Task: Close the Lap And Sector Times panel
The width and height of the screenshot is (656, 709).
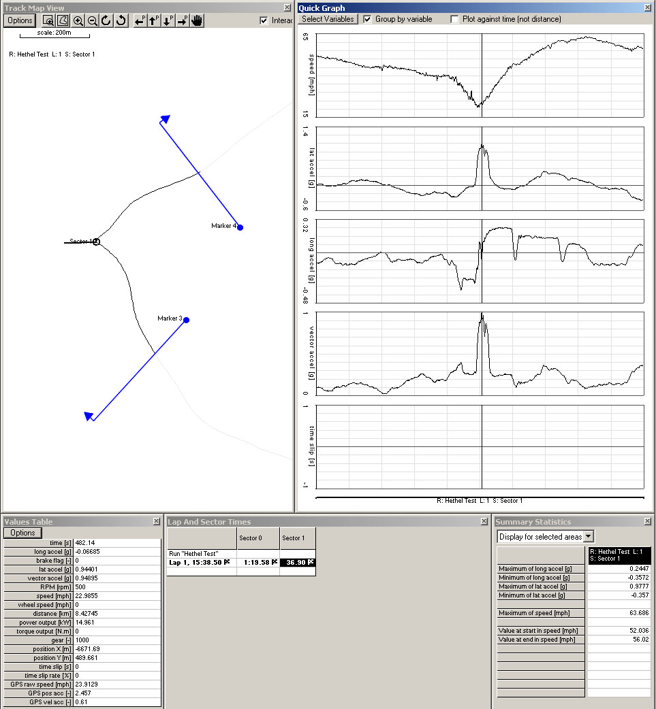Action: tap(484, 521)
